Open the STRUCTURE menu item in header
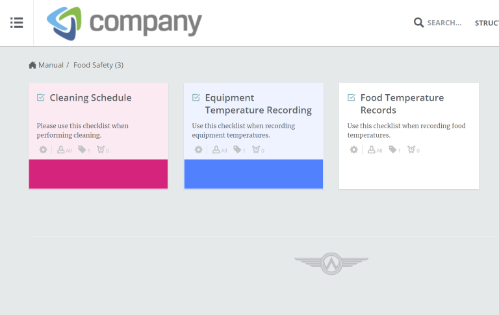Image resolution: width=499 pixels, height=315 pixels. pos(487,23)
